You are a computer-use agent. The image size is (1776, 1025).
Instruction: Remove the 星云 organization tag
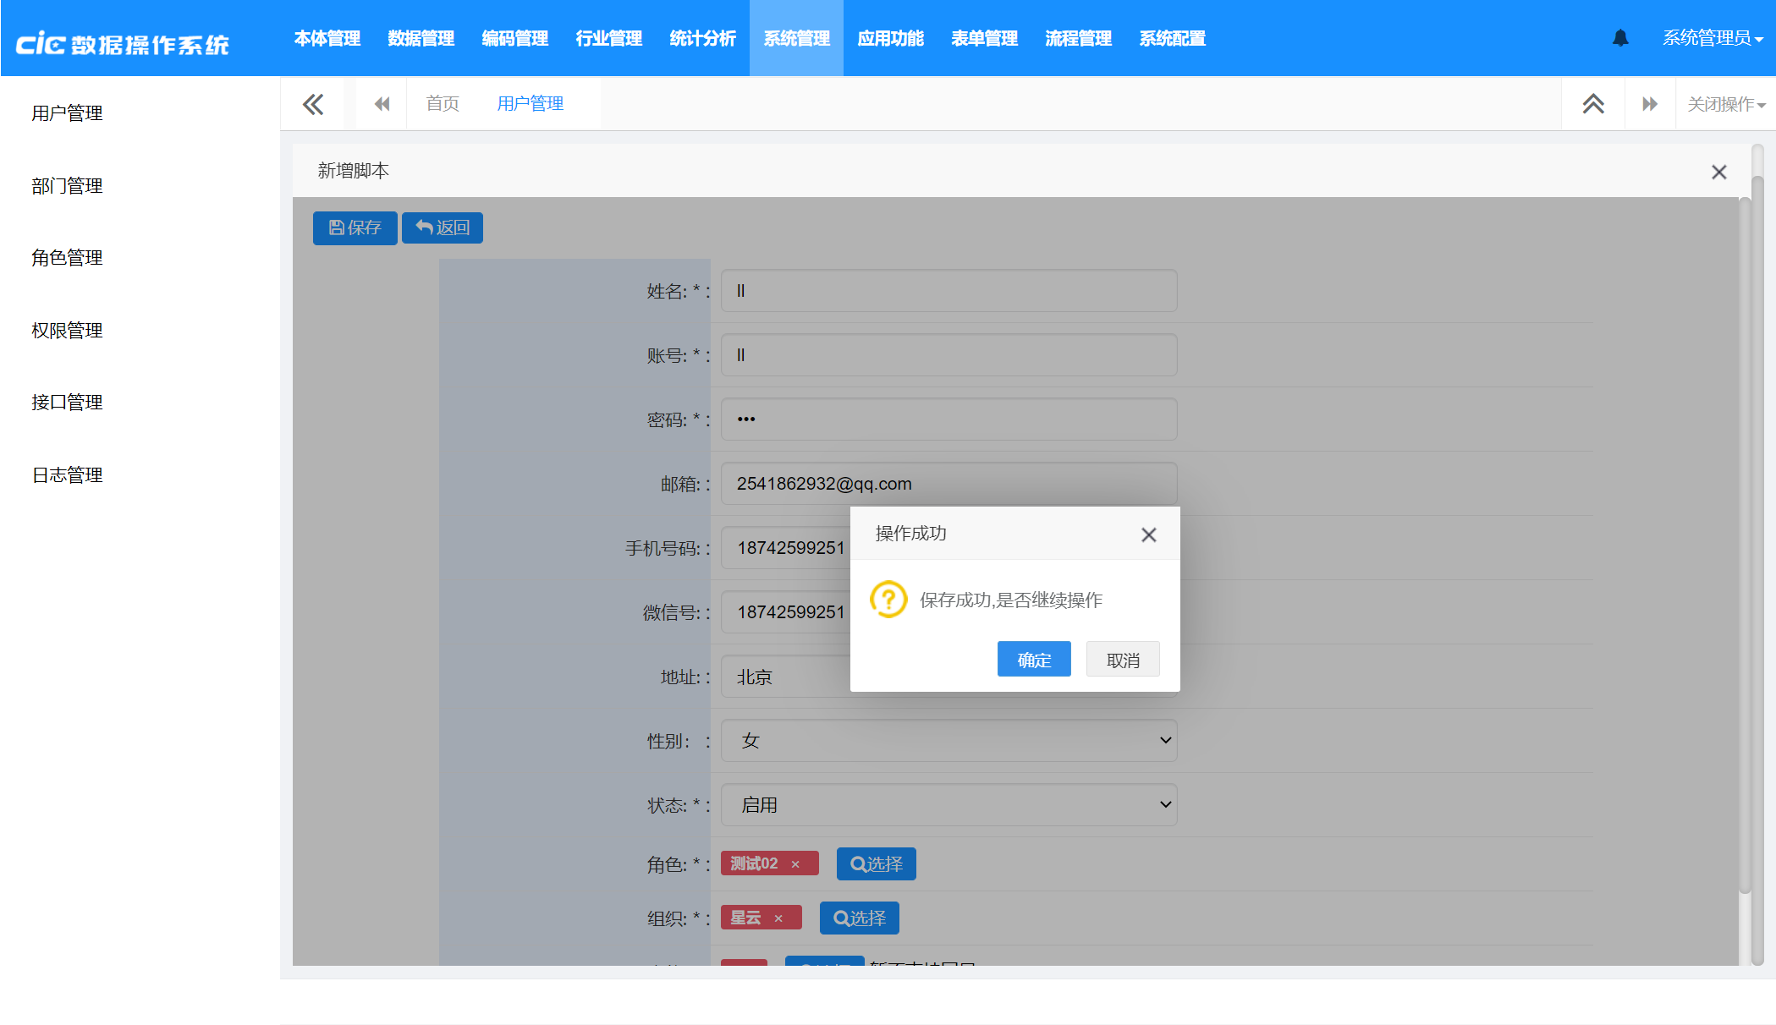pos(778,918)
